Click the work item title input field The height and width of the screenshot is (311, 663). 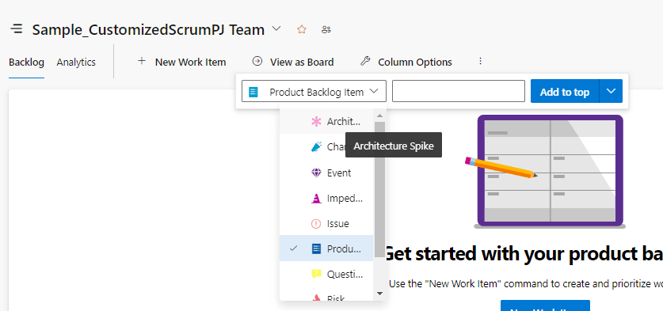click(459, 91)
